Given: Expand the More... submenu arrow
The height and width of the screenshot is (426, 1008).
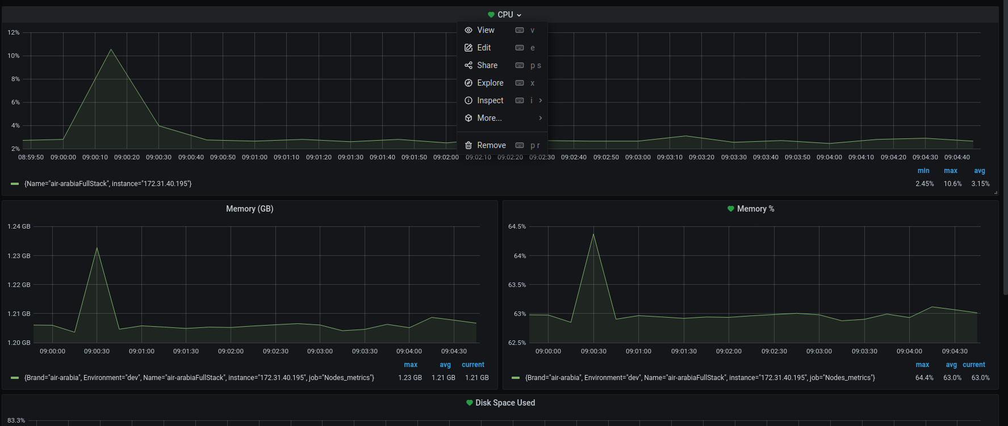Looking at the screenshot, I should click(540, 118).
